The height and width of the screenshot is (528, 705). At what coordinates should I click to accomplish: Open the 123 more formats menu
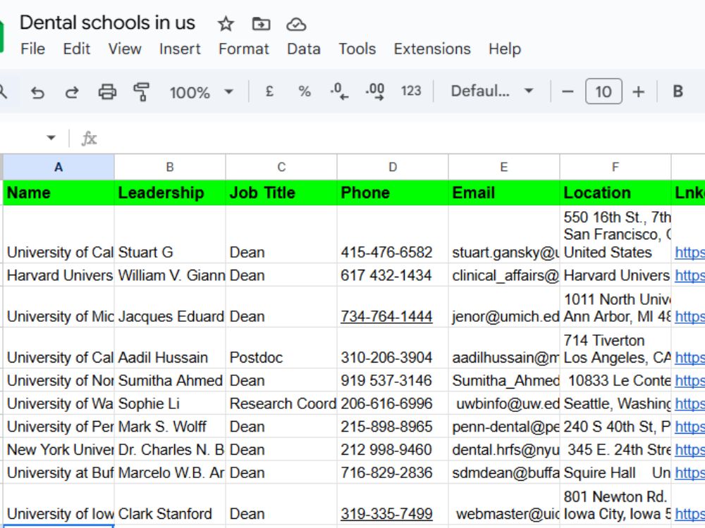411,91
